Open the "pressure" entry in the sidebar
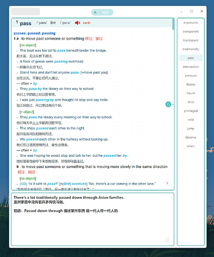Image resolution: width=214 pixels, height=257 pixels. [190, 76]
